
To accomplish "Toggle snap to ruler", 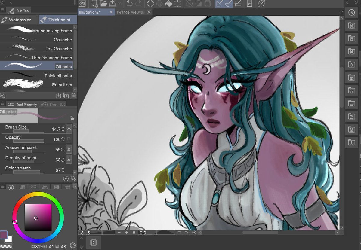I will 220,4.
